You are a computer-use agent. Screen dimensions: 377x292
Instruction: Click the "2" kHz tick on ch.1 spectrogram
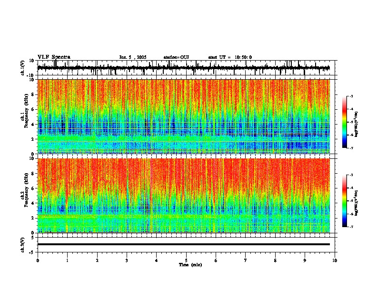coord(34,139)
